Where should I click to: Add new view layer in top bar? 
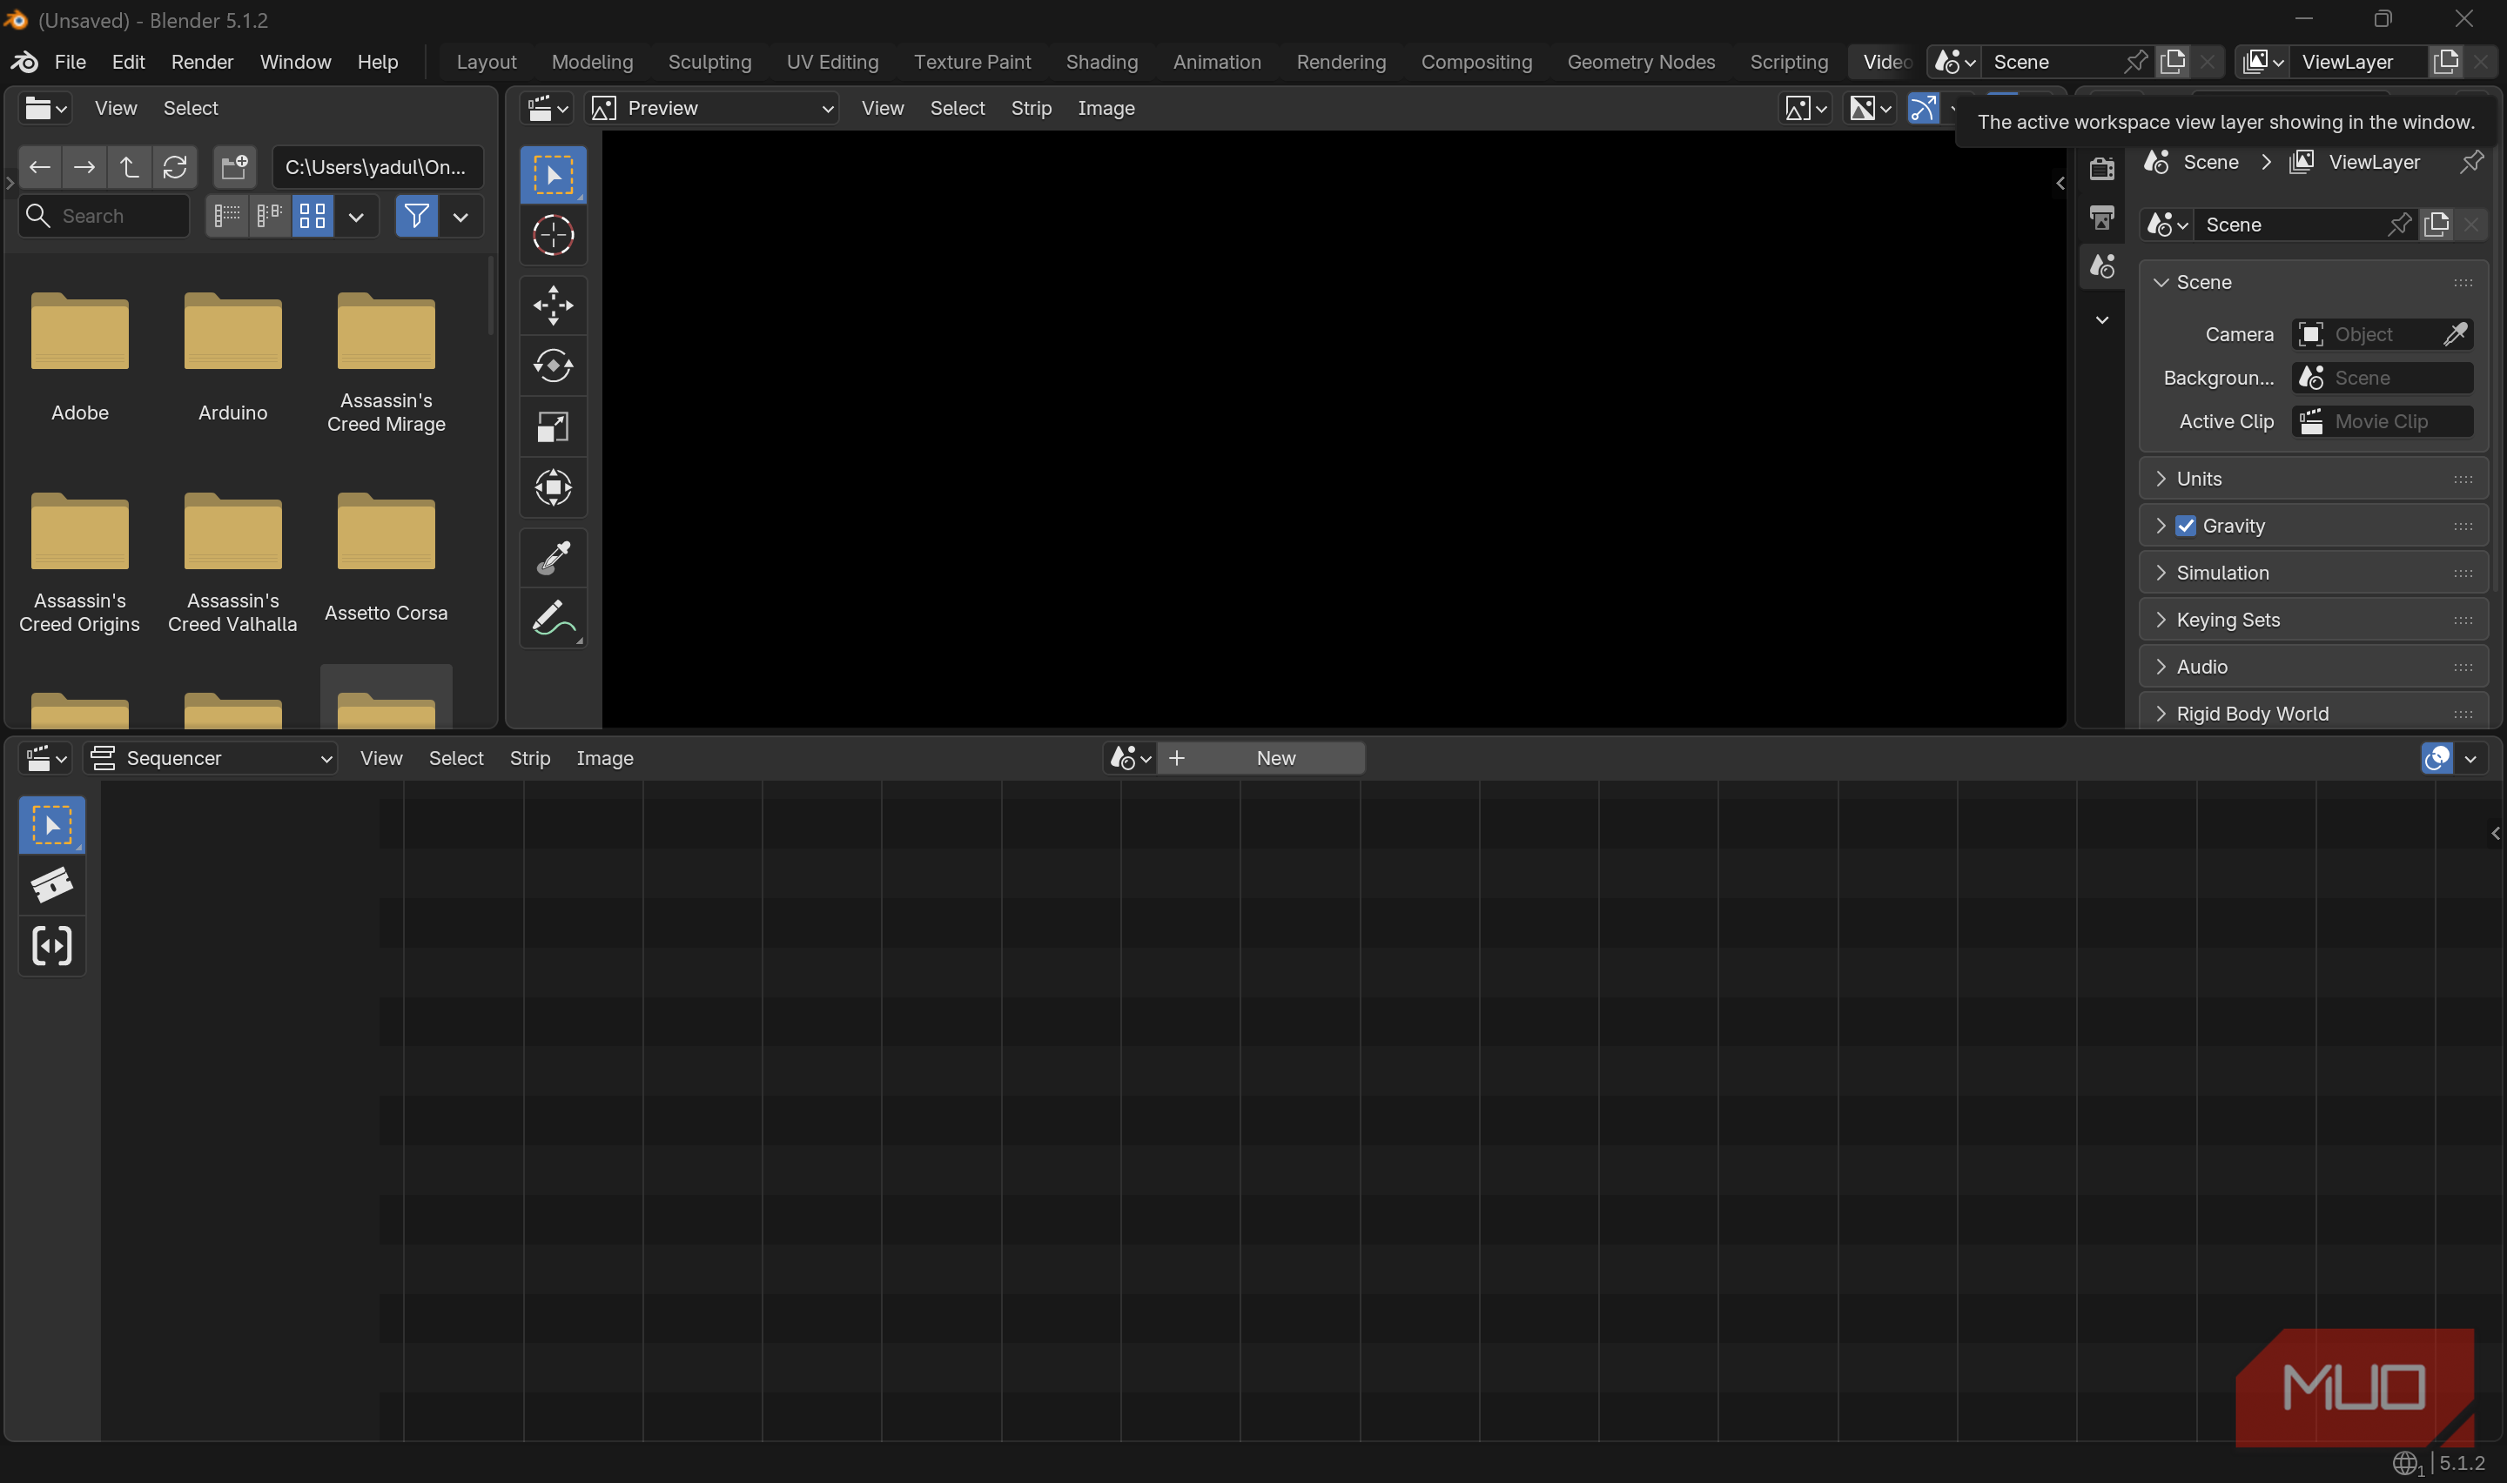point(2445,62)
